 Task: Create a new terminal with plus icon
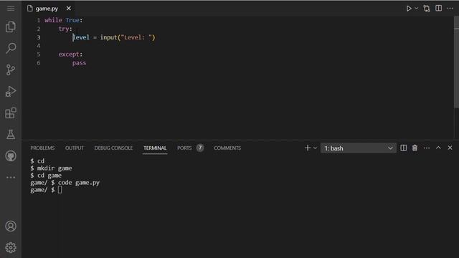coord(308,148)
